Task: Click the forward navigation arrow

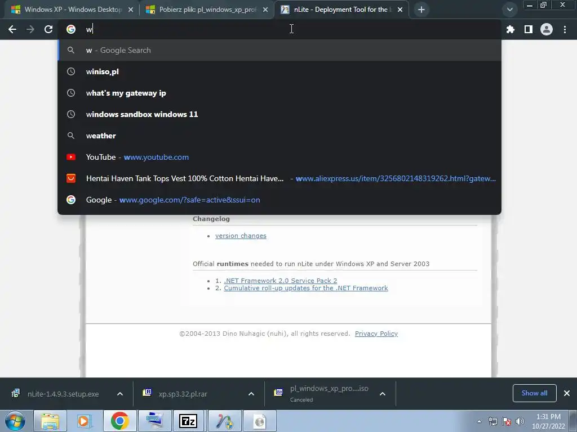Action: 30,29
